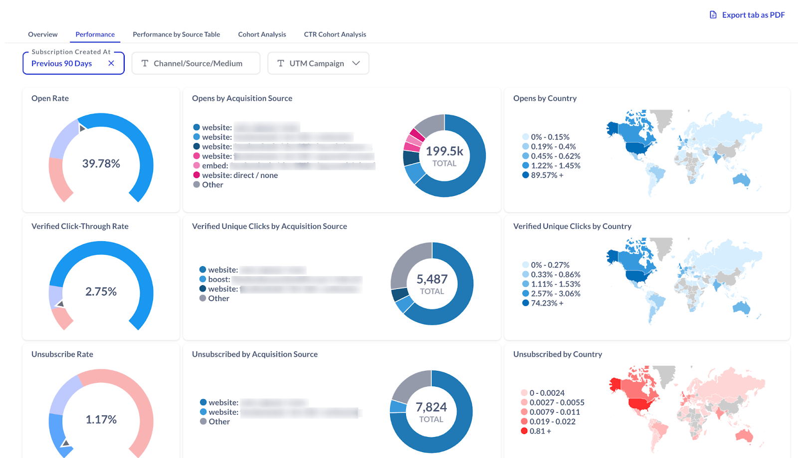This screenshot has height=458, width=798.
Task: Click the Open Rate gauge pointer marker
Action: (82, 128)
